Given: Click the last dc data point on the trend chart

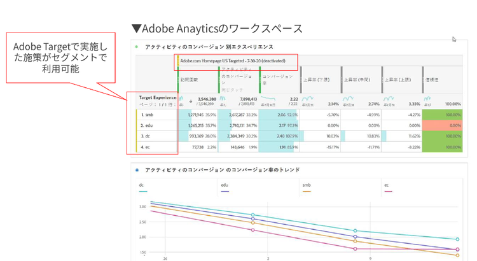Looking at the screenshot, I should tap(457, 239).
